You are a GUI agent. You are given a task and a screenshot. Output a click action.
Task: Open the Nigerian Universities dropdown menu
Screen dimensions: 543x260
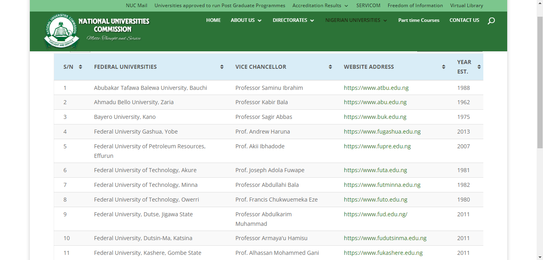click(x=356, y=20)
